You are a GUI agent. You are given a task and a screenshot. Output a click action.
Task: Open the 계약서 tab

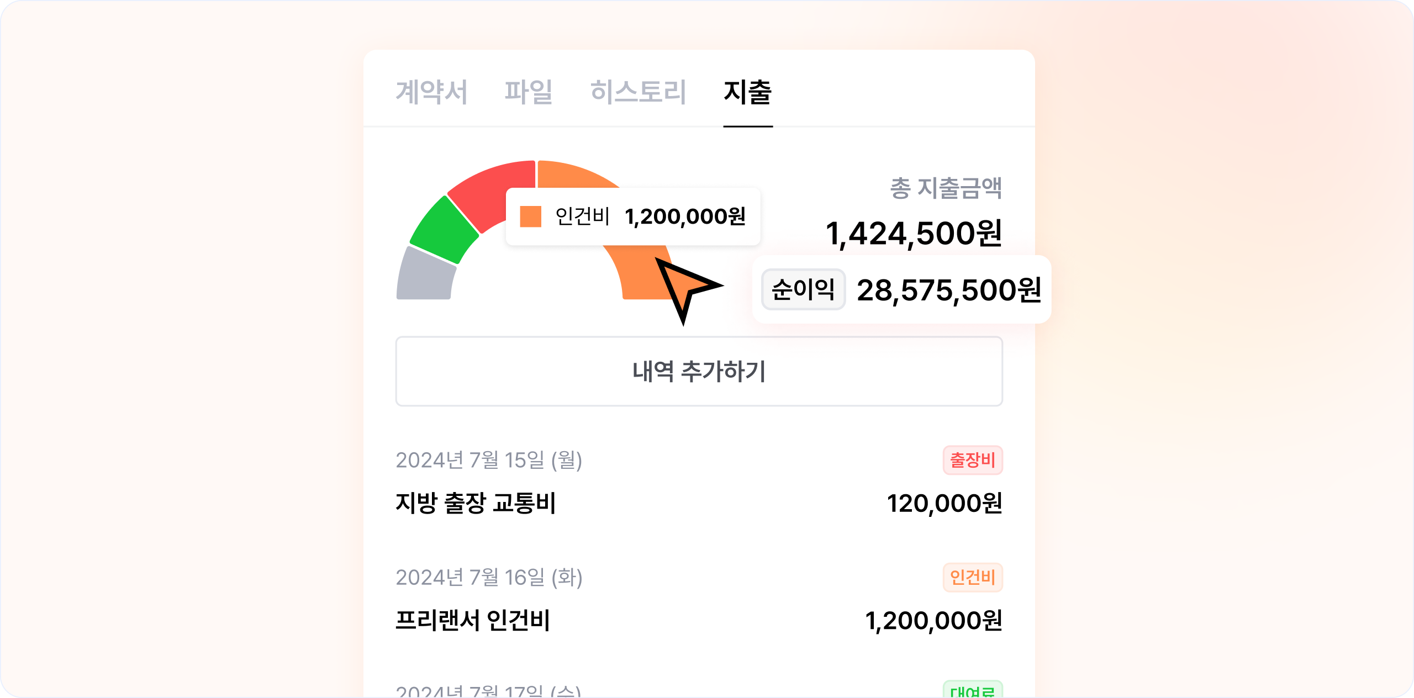[432, 92]
